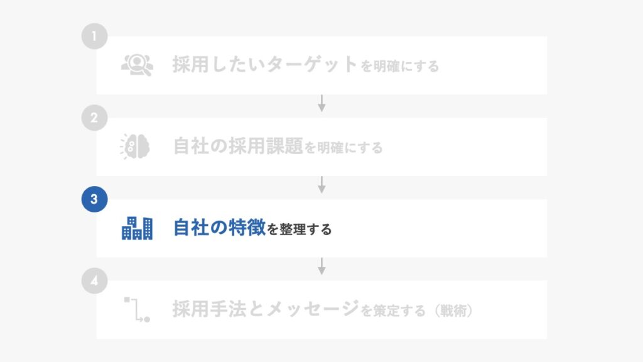Click the blue step 3 number badge
643x362 pixels.
[94, 199]
